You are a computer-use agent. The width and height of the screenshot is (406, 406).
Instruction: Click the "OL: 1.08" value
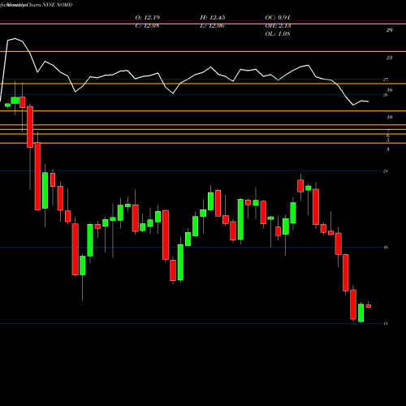click(278, 34)
